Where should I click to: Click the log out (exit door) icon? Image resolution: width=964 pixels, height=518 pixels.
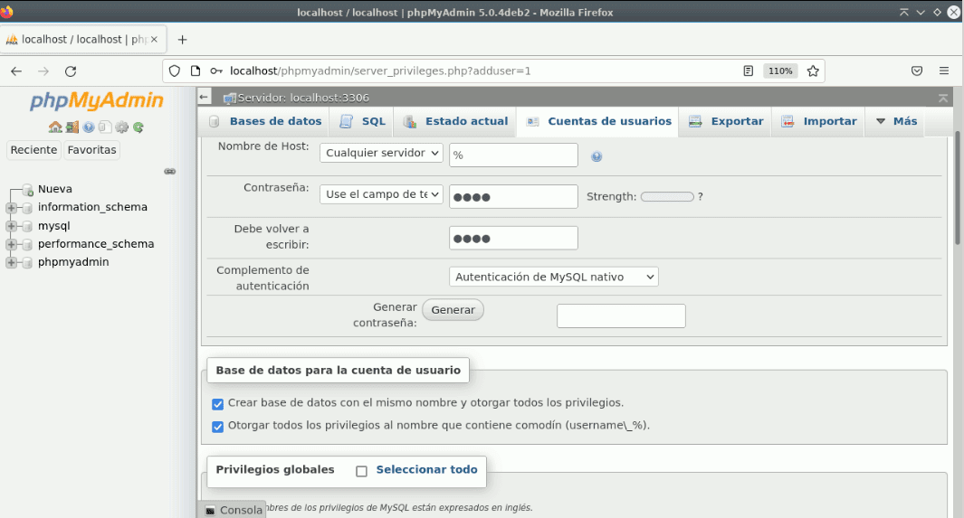click(72, 127)
